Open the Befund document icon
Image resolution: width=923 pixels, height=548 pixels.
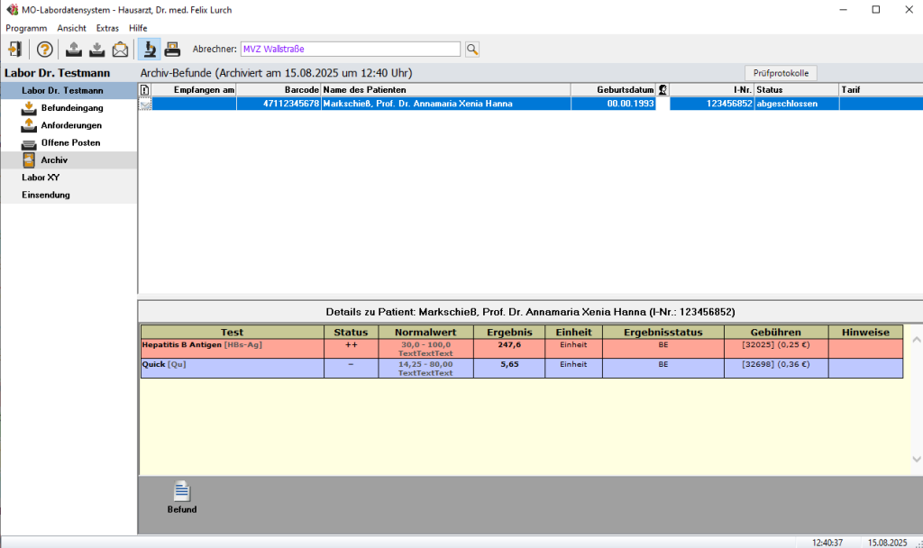click(182, 492)
